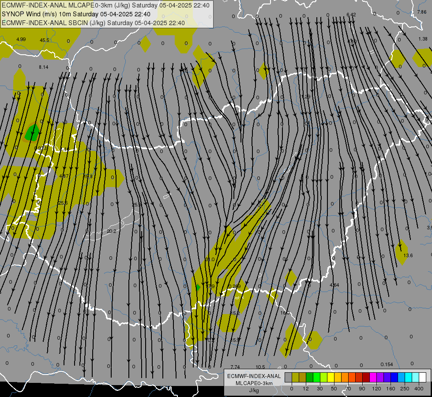
Task: Click the map value 4.87
Action: coord(64,176)
